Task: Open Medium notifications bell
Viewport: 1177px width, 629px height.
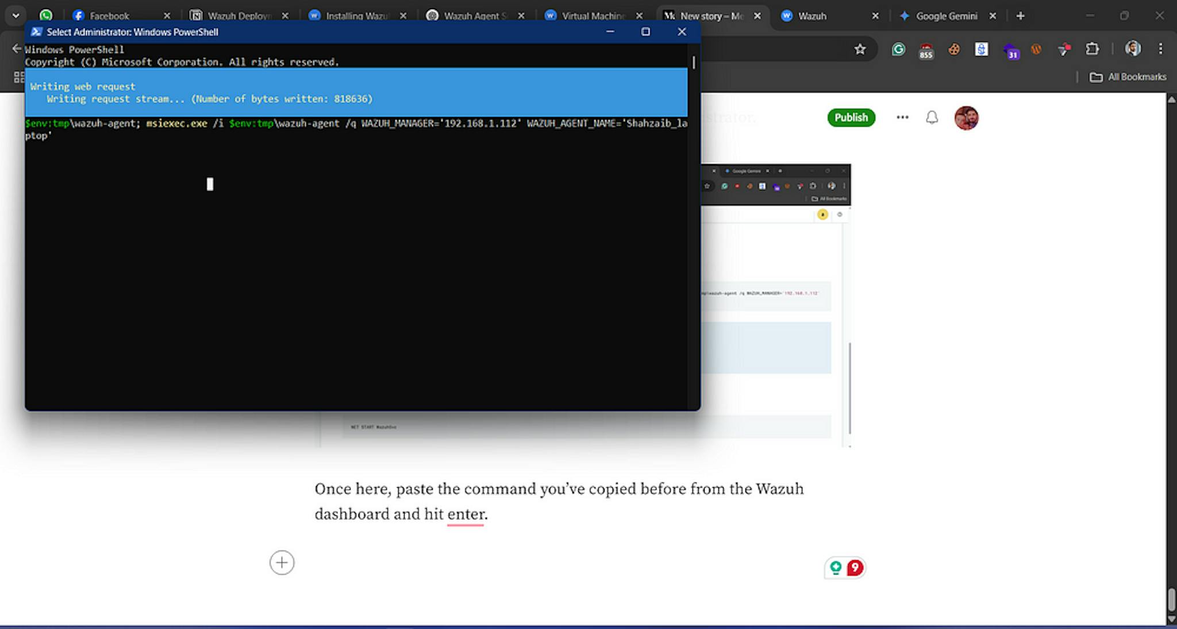Action: click(932, 118)
